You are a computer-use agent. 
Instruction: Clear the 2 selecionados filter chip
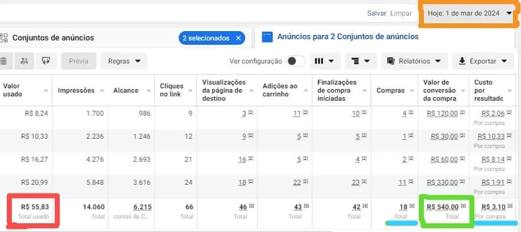[238, 38]
